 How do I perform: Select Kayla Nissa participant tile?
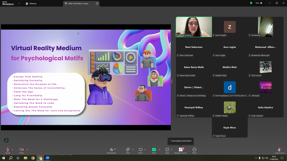pos(230,127)
